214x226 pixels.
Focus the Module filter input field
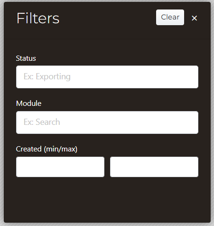point(107,122)
